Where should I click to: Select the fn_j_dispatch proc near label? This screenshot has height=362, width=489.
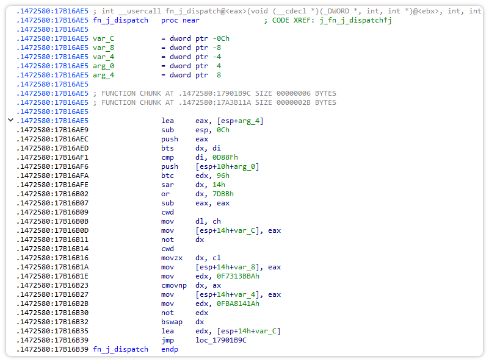point(120,20)
